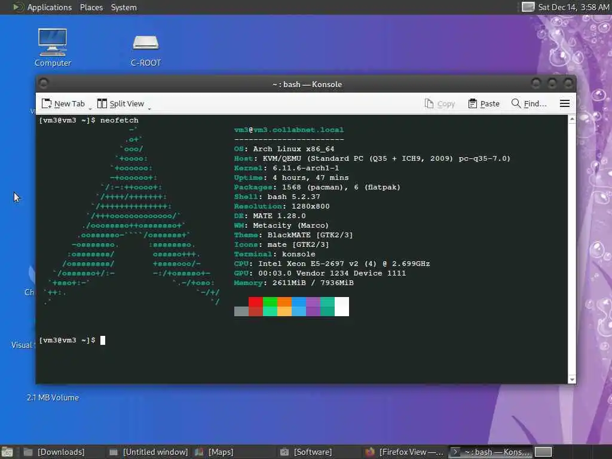Click the CPU Intel Xeon E5-2697 line
This screenshot has height=459, width=612.
click(x=332, y=264)
